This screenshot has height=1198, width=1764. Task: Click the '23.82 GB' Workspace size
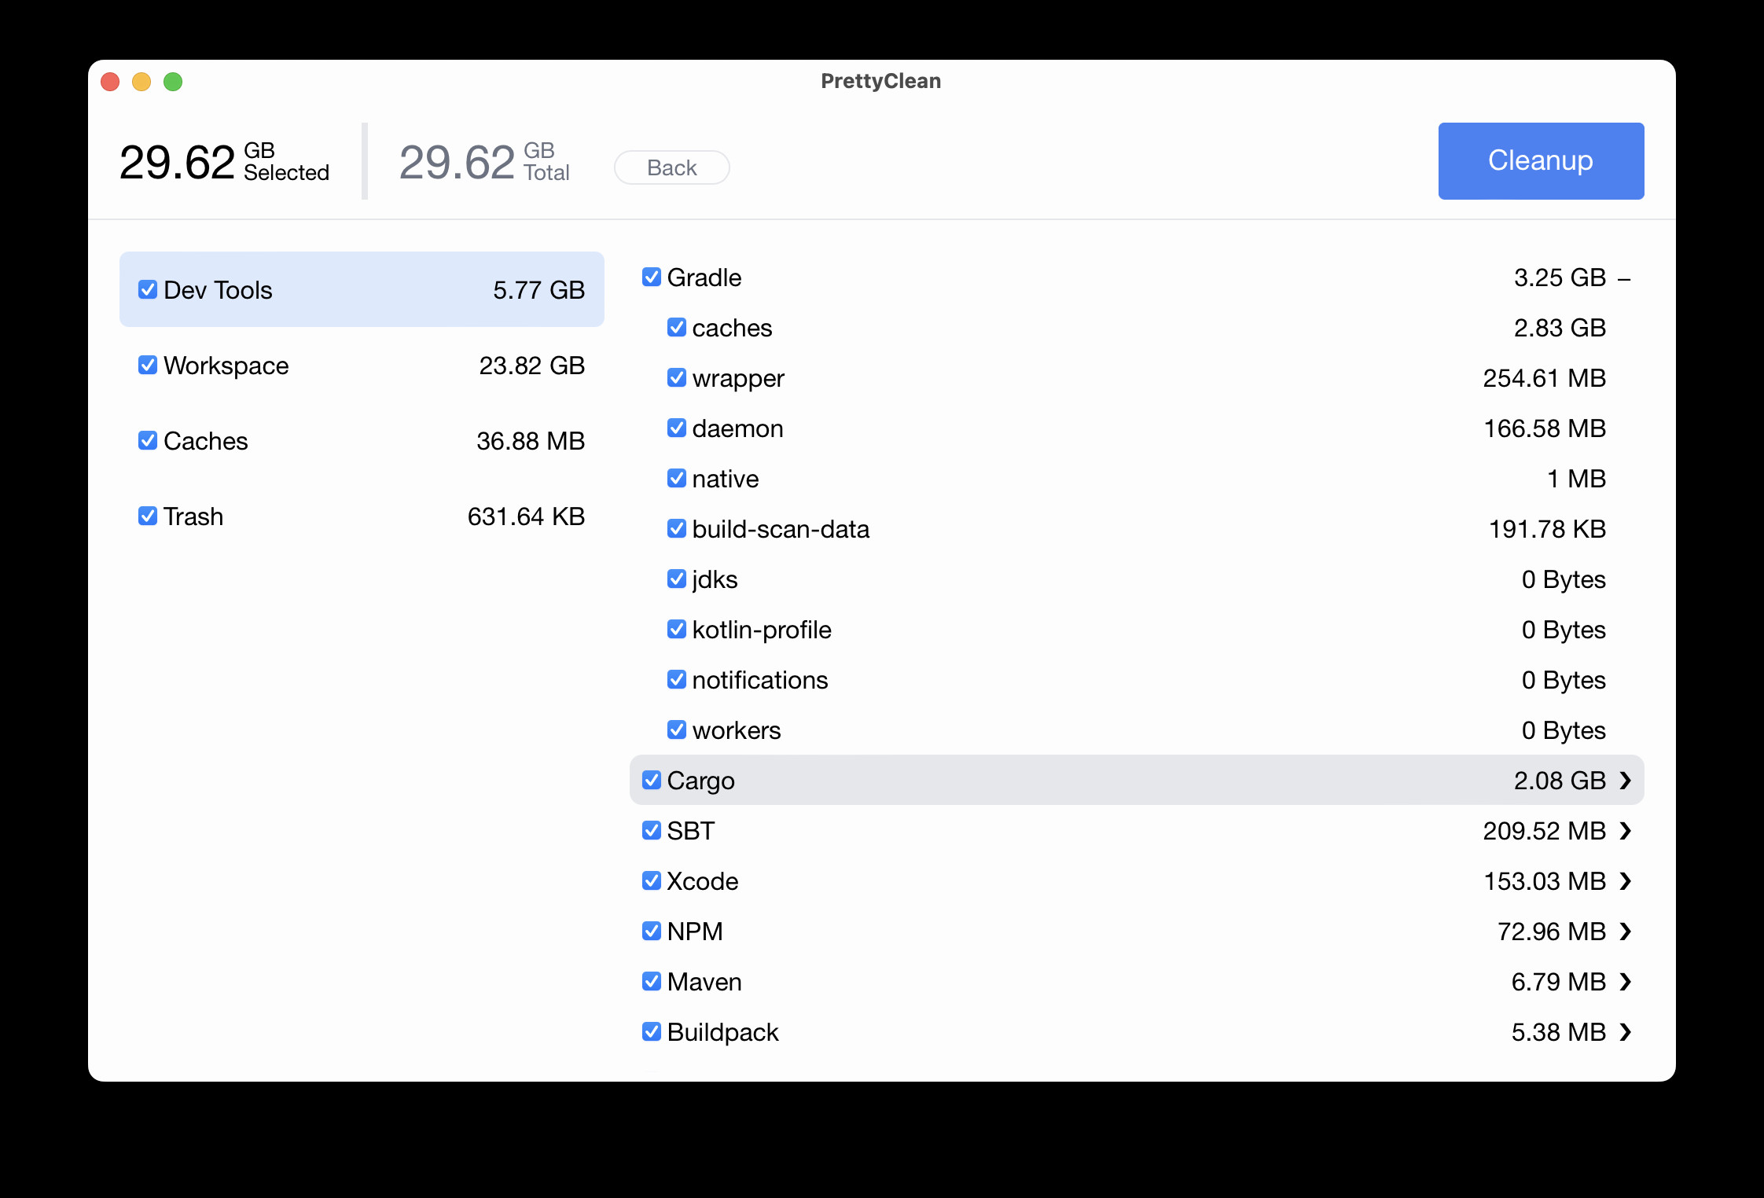pos(532,366)
